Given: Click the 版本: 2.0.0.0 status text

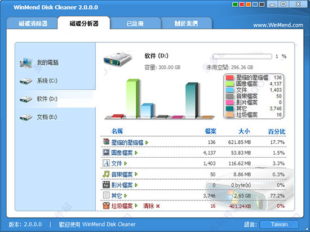Looking at the screenshot, I should (x=25, y=225).
